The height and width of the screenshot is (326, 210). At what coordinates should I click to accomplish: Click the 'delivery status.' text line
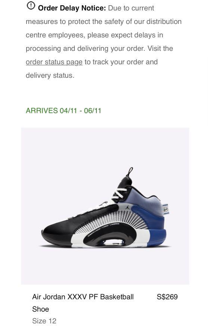point(50,75)
